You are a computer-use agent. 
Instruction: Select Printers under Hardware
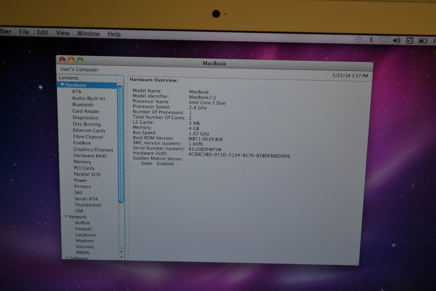(x=82, y=187)
